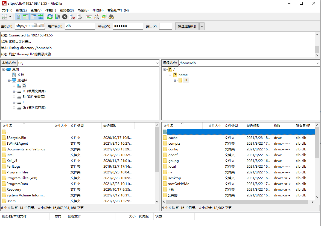
Task: Collapse the remote home folder node
Action: [x=170, y=75]
